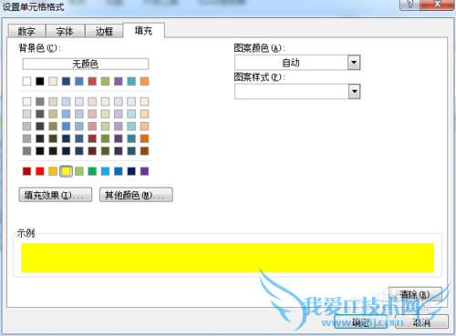Image resolution: width=456 pixels, height=336 pixels.
Task: Choose the darkest green shade swatch
Action: pos(105,151)
